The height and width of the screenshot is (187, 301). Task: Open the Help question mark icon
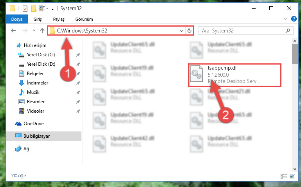point(294,19)
